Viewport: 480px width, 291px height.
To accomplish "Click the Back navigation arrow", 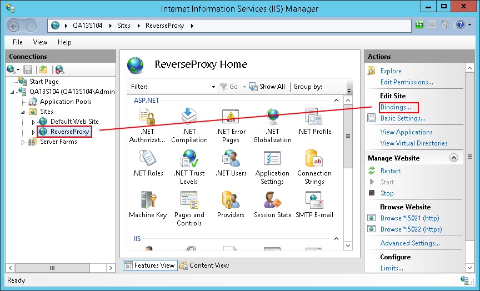I will point(13,27).
